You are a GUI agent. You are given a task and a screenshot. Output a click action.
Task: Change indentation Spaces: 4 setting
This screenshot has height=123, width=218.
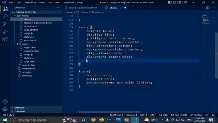coord(131,115)
